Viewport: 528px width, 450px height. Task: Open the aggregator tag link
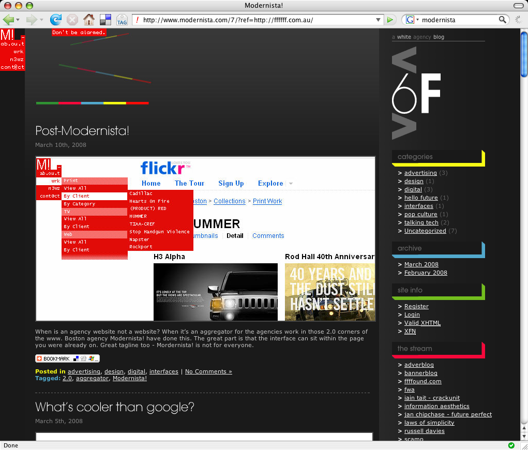point(92,378)
